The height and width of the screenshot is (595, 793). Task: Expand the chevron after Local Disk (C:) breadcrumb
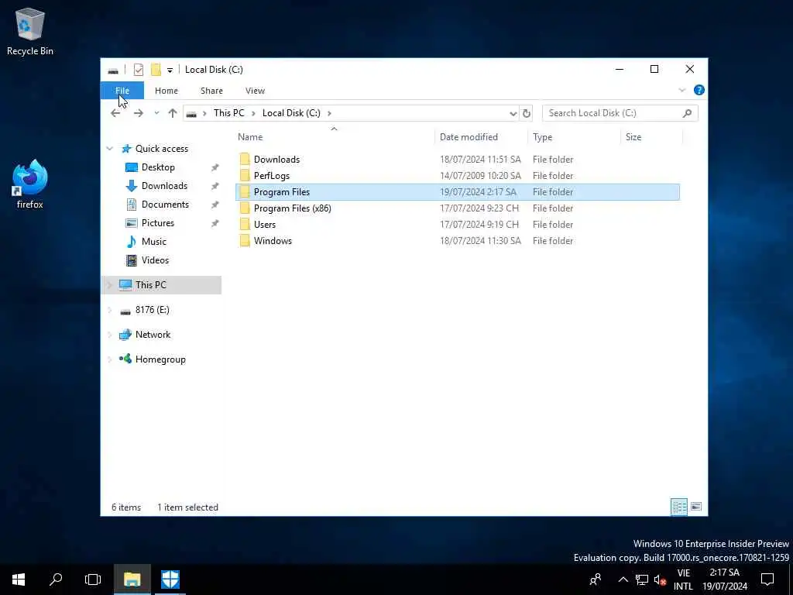point(329,113)
